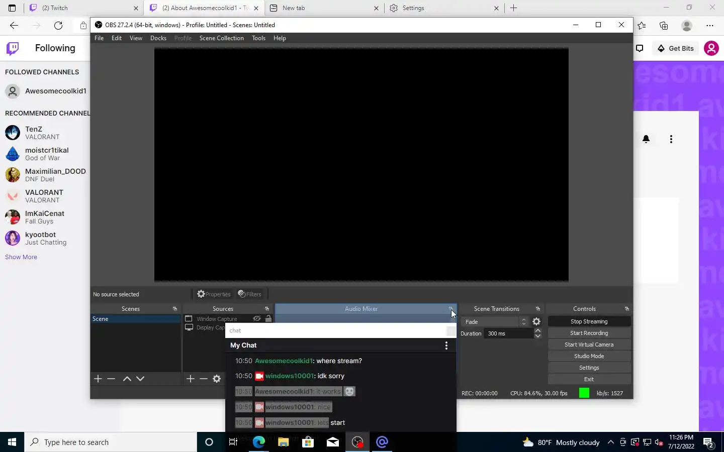This screenshot has height=452, width=724.
Task: Click Stop Streaming button
Action: click(589, 321)
